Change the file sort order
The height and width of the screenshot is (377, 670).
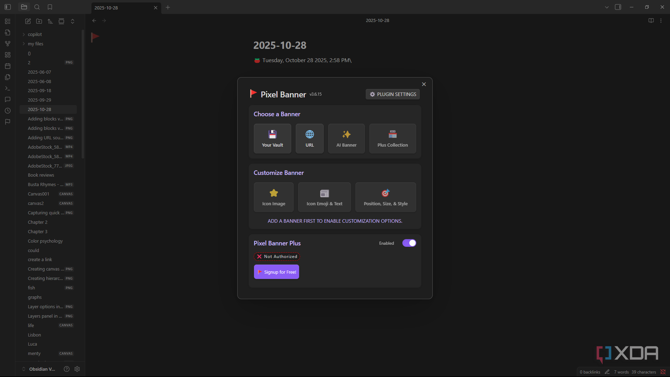coord(50,21)
